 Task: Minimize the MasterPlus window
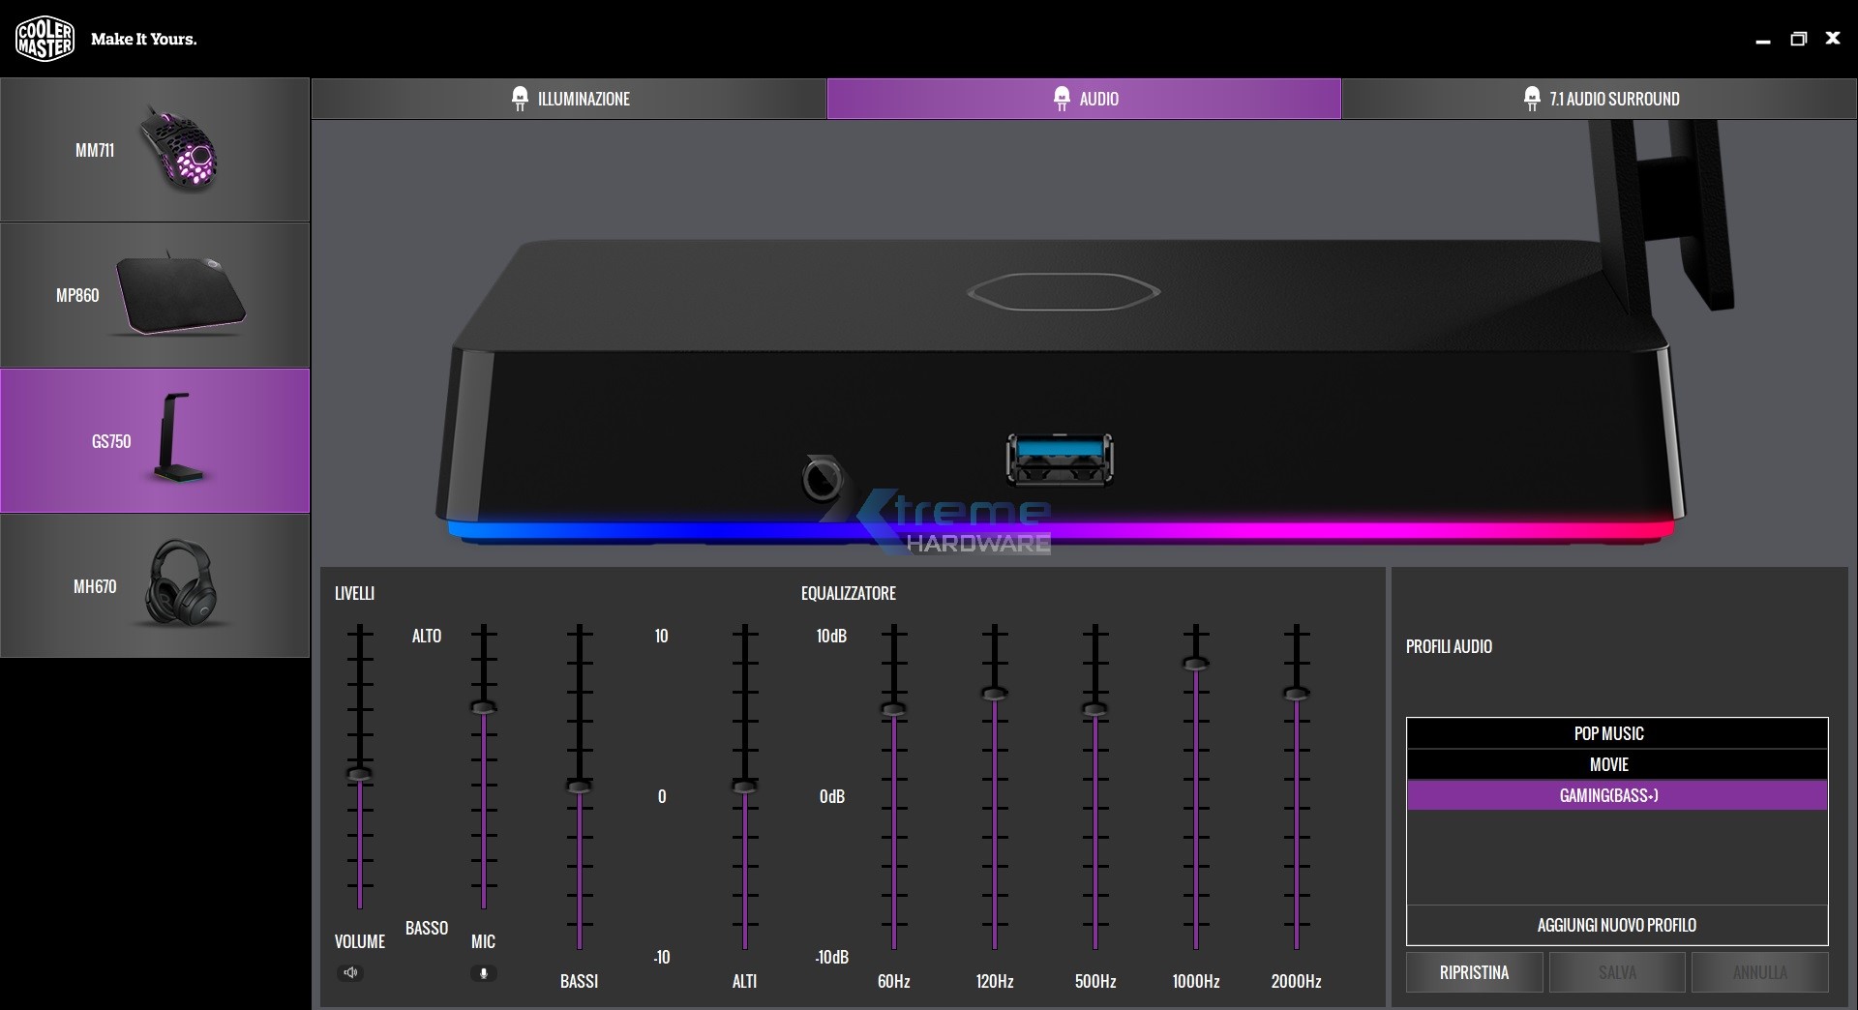point(1763,40)
